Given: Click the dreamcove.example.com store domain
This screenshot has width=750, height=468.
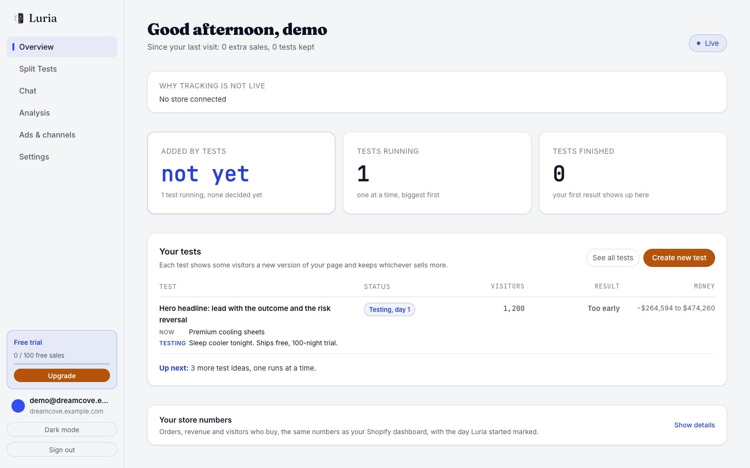Looking at the screenshot, I should coord(66,411).
